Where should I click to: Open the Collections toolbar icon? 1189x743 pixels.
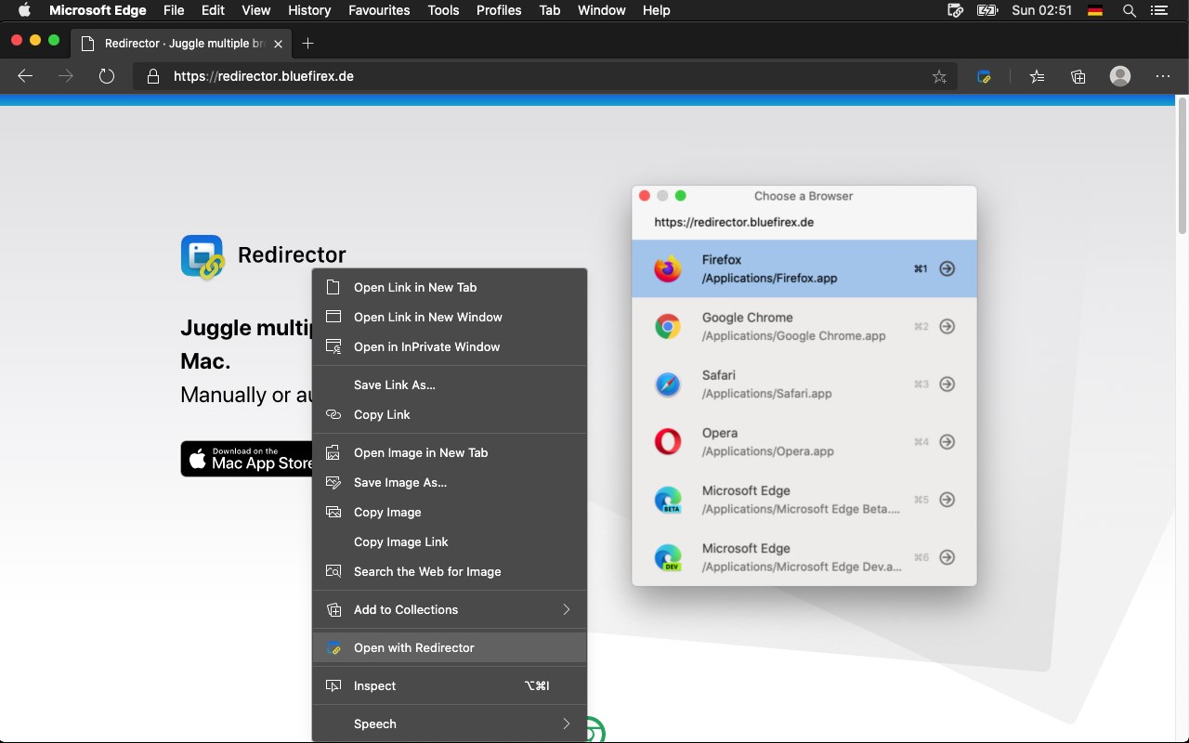tap(1078, 77)
